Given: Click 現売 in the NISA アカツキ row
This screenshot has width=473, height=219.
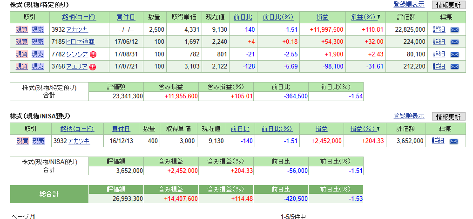Looking at the screenshot, I should coord(38,141).
